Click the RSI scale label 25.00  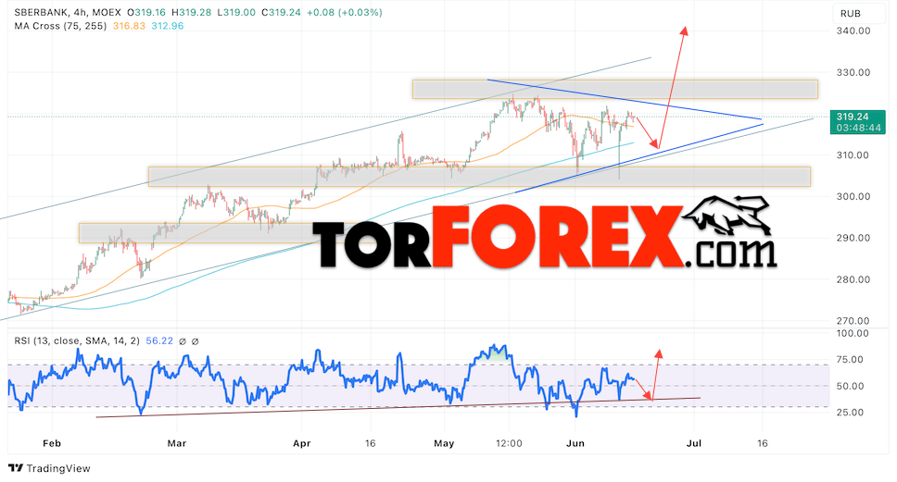850,413
